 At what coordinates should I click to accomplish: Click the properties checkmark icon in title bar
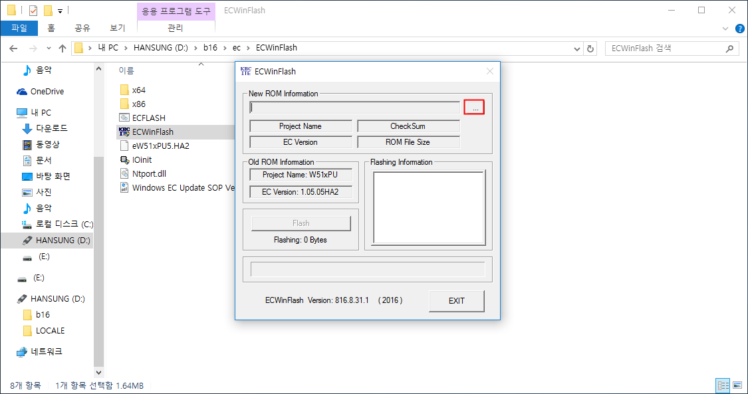(33, 10)
